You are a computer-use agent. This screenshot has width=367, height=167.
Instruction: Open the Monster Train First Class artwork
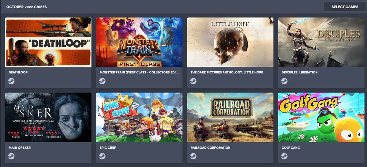click(139, 42)
